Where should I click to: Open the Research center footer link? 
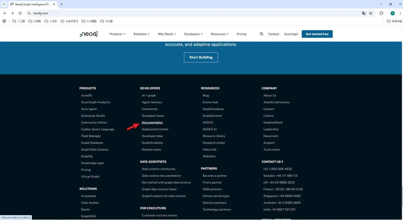[x=214, y=143]
